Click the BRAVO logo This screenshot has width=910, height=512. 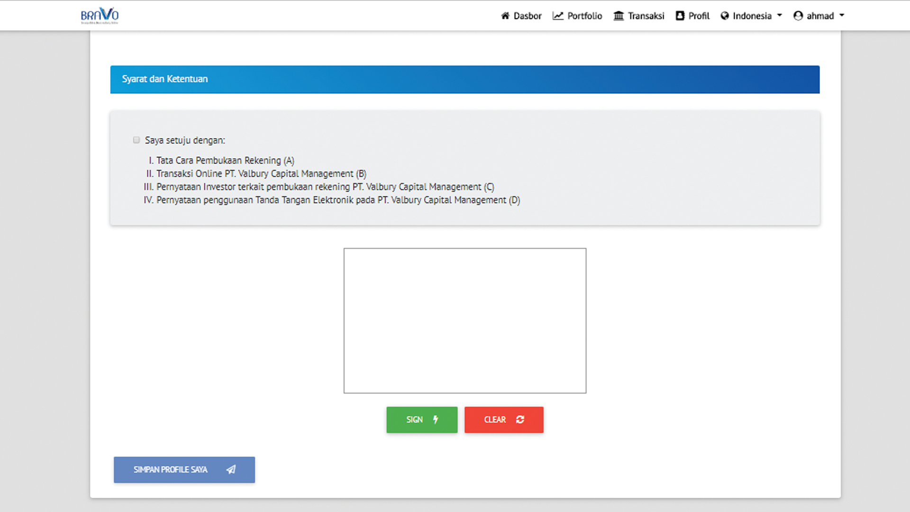tap(100, 16)
